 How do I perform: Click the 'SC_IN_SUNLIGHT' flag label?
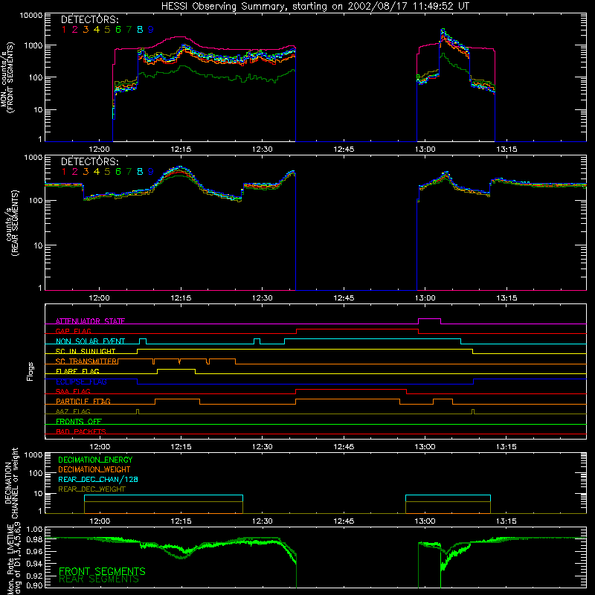[x=86, y=351]
